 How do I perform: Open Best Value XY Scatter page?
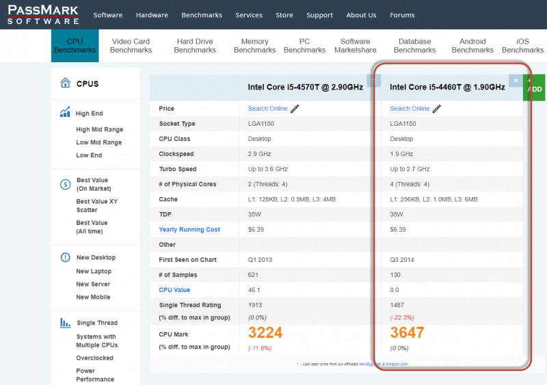pos(96,206)
